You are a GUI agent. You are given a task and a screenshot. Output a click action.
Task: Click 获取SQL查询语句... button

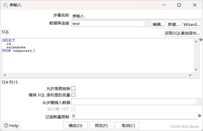click(182, 33)
